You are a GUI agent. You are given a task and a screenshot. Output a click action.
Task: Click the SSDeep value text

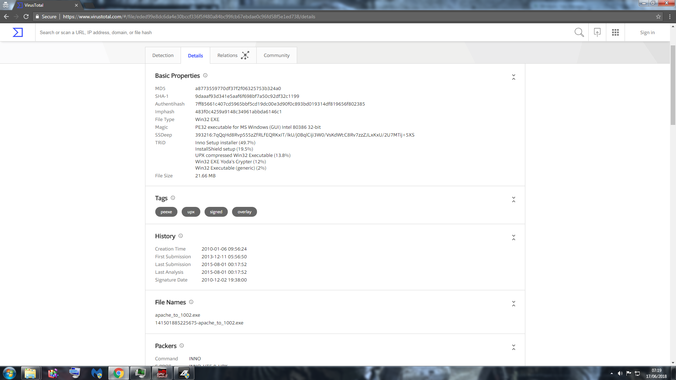pos(305,135)
